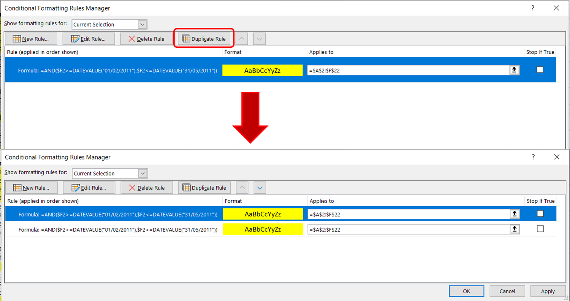The image size is (570, 301).
Task: Click the New Rule icon in top dialog
Action: [16, 38]
